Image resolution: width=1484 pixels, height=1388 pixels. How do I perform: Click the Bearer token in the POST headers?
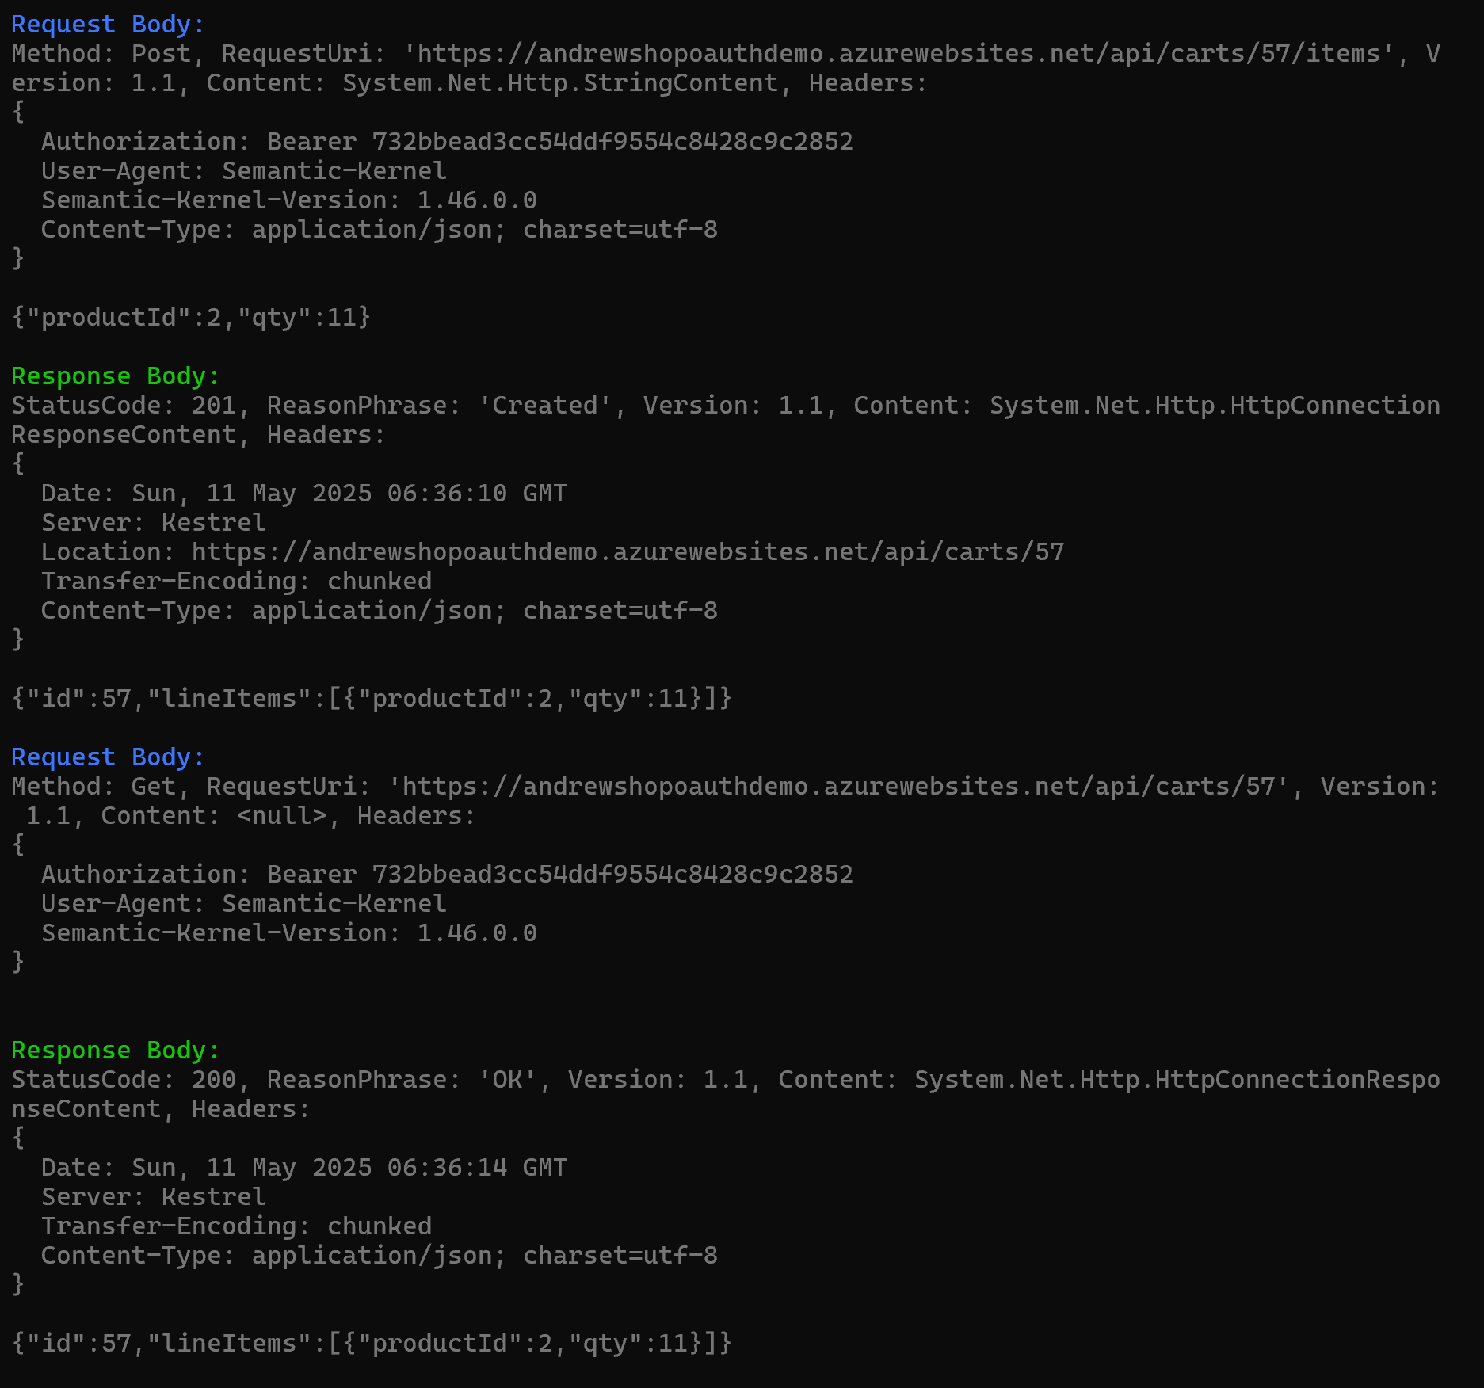(x=612, y=142)
